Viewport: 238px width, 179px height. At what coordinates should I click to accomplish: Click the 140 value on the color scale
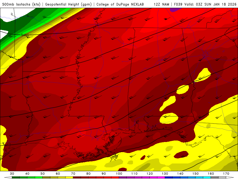pyautogui.click(x=180, y=174)
